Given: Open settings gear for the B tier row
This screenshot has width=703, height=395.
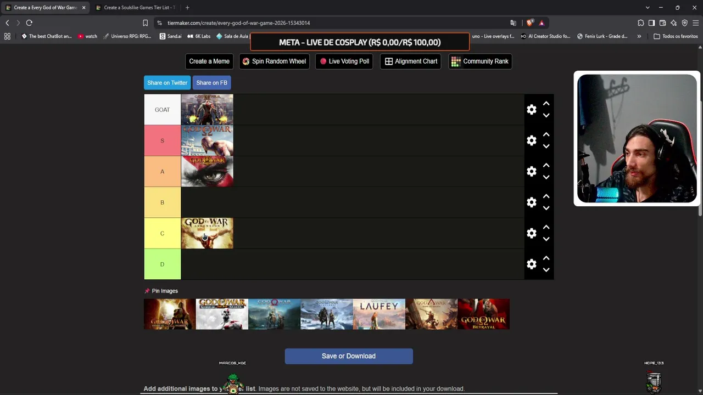Looking at the screenshot, I should point(531,202).
